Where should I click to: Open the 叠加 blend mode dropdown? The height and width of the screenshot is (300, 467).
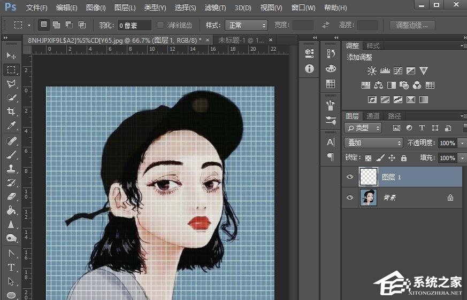pos(374,143)
